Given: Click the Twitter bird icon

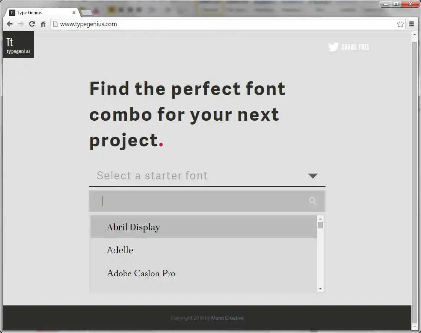Looking at the screenshot, I should click(x=333, y=47).
